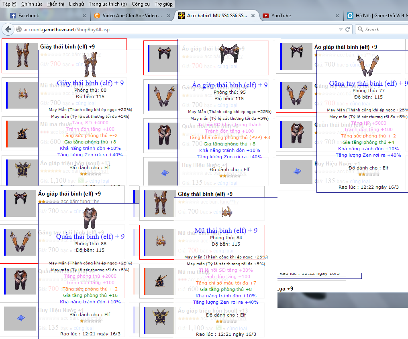
Task: Open the Công cụ menu
Action: click(141, 4)
